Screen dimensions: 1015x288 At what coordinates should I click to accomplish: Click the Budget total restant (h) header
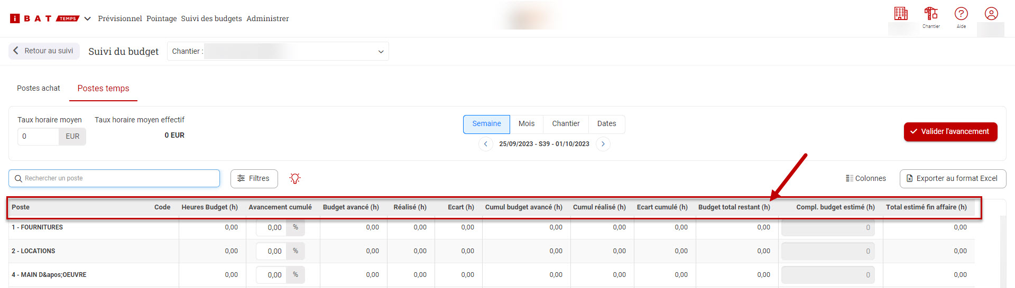pyautogui.click(x=734, y=207)
